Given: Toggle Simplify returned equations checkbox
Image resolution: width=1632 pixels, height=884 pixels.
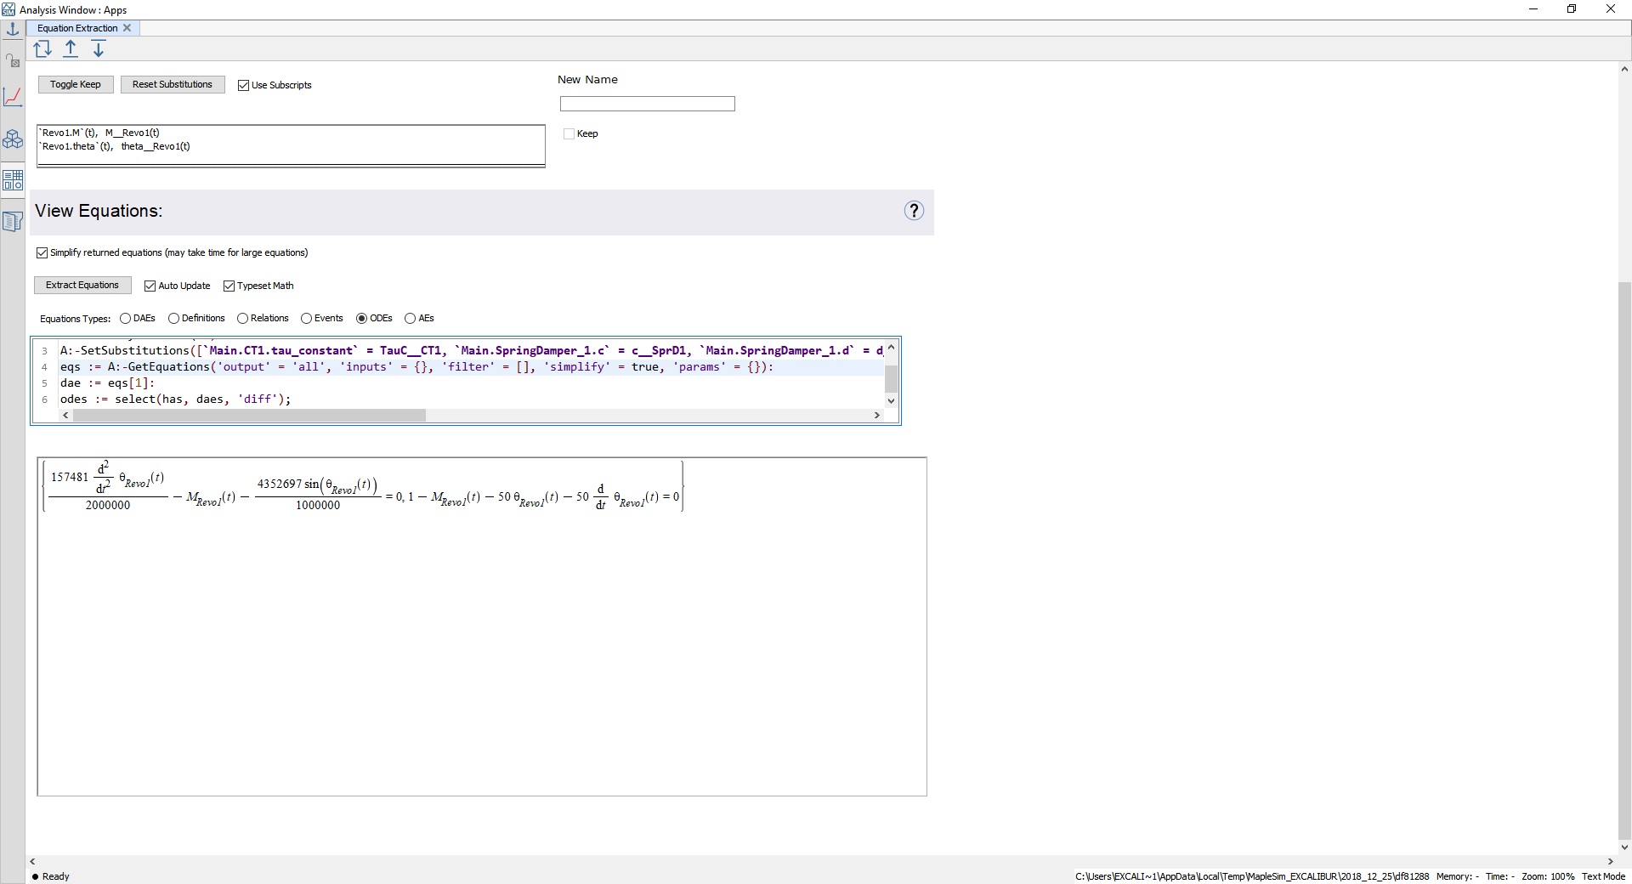Looking at the screenshot, I should pos(42,252).
